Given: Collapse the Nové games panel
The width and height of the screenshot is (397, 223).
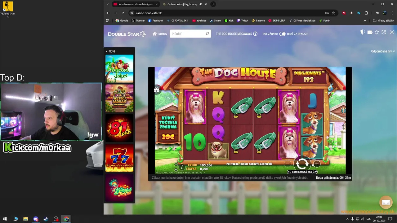Looking at the screenshot, I should (111, 51).
